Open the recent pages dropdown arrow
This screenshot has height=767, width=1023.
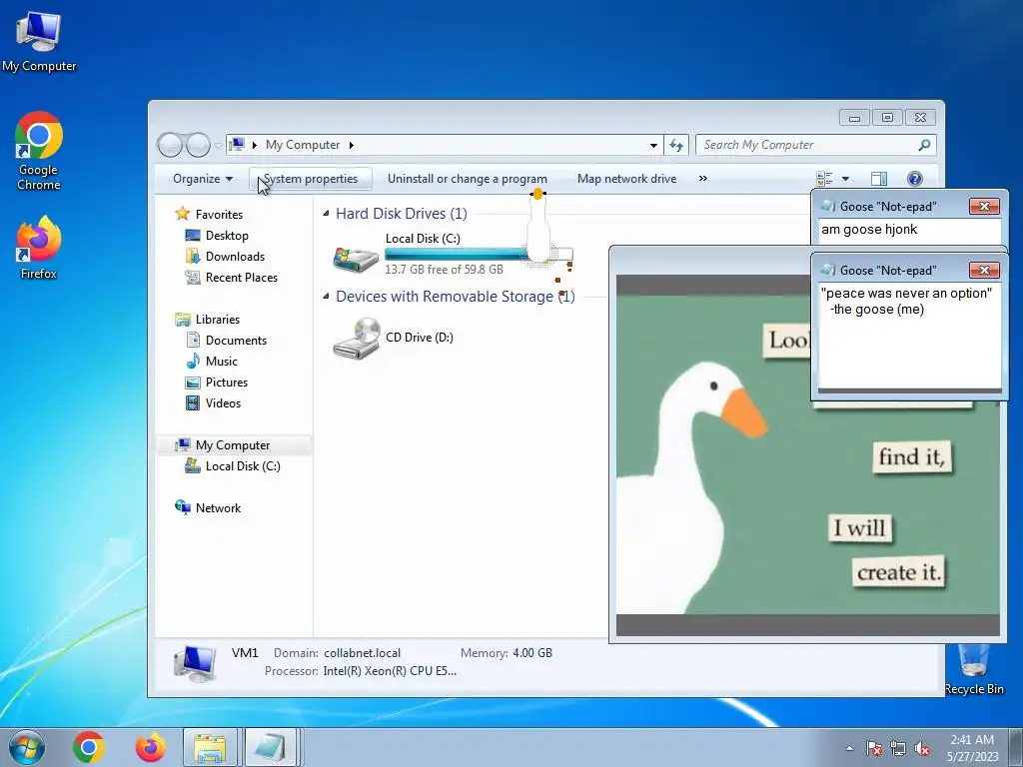(217, 146)
